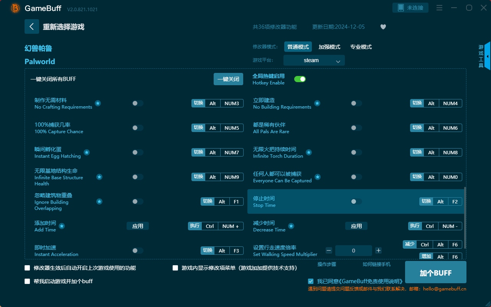Click the GameBuff logo at top left
Image resolution: width=491 pixels, height=307 pixels.
(15, 8)
